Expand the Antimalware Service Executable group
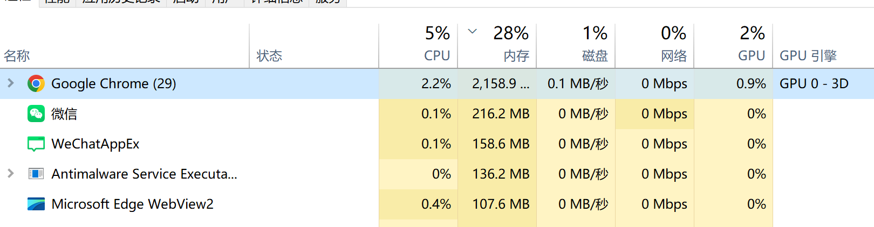Image resolution: width=874 pixels, height=227 pixels. pyautogui.click(x=11, y=173)
